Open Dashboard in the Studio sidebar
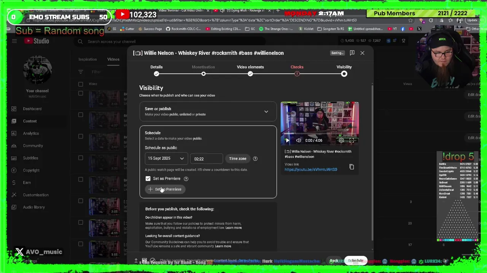Screen dimensions: 487x273 [x=32, y=109]
